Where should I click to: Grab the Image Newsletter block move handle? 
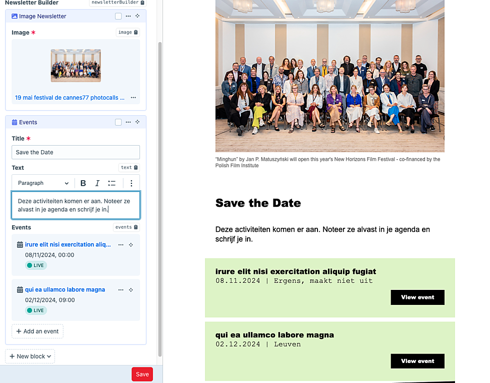click(x=137, y=16)
